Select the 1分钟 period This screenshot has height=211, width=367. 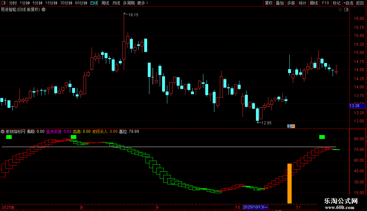coord(25,3)
